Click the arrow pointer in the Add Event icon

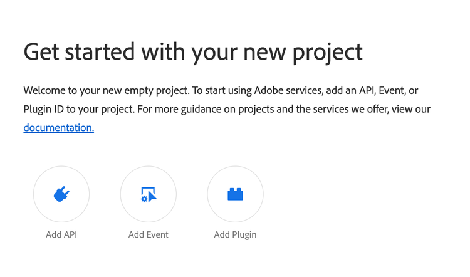[x=152, y=195]
